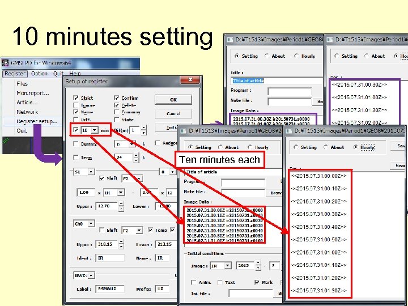Enable the Diff. checkbox
This screenshot has width=408, height=306.
point(76,120)
